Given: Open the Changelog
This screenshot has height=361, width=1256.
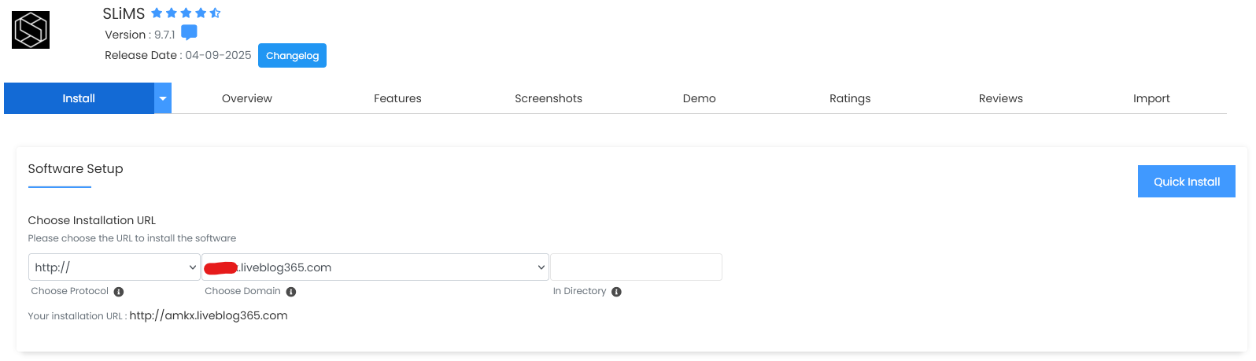Looking at the screenshot, I should (x=292, y=56).
